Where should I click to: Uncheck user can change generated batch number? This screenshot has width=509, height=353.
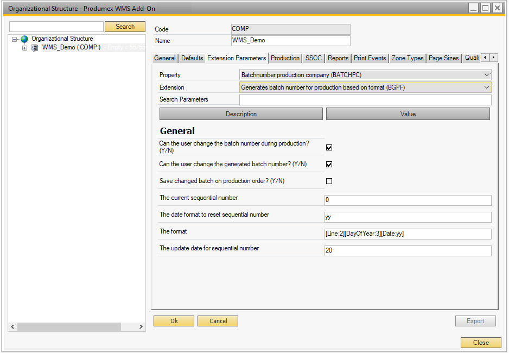coord(329,164)
